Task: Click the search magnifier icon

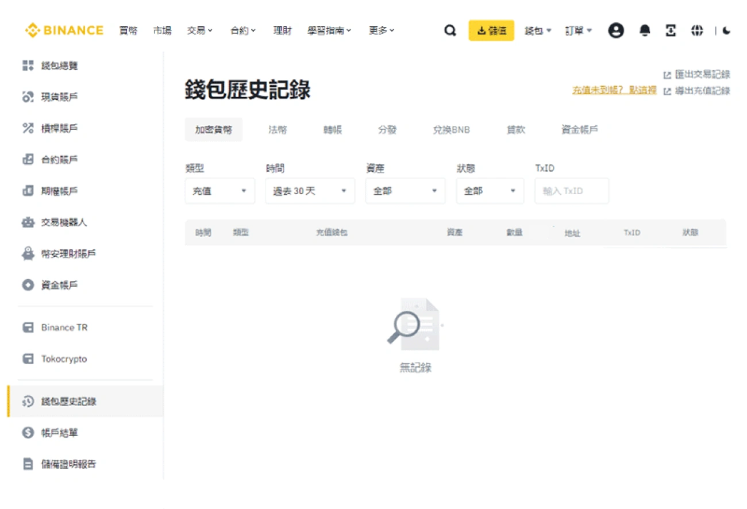Action: (450, 30)
